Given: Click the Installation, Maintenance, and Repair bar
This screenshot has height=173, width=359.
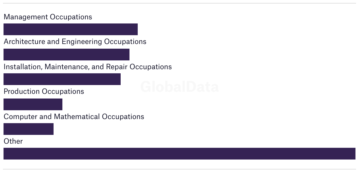Looking at the screenshot, I should click(62, 79).
